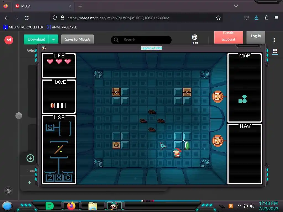
Task: View site security padlock info
Action: tap(62, 18)
